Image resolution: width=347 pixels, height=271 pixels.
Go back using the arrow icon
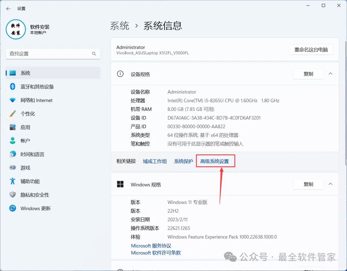coord(8,9)
